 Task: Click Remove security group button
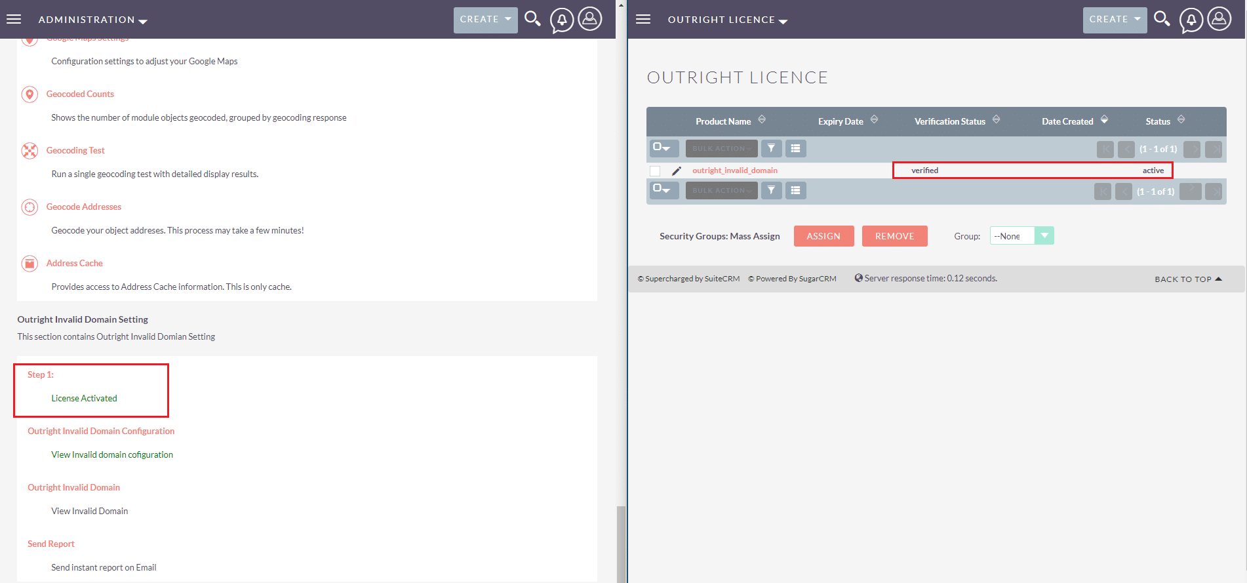coord(894,236)
